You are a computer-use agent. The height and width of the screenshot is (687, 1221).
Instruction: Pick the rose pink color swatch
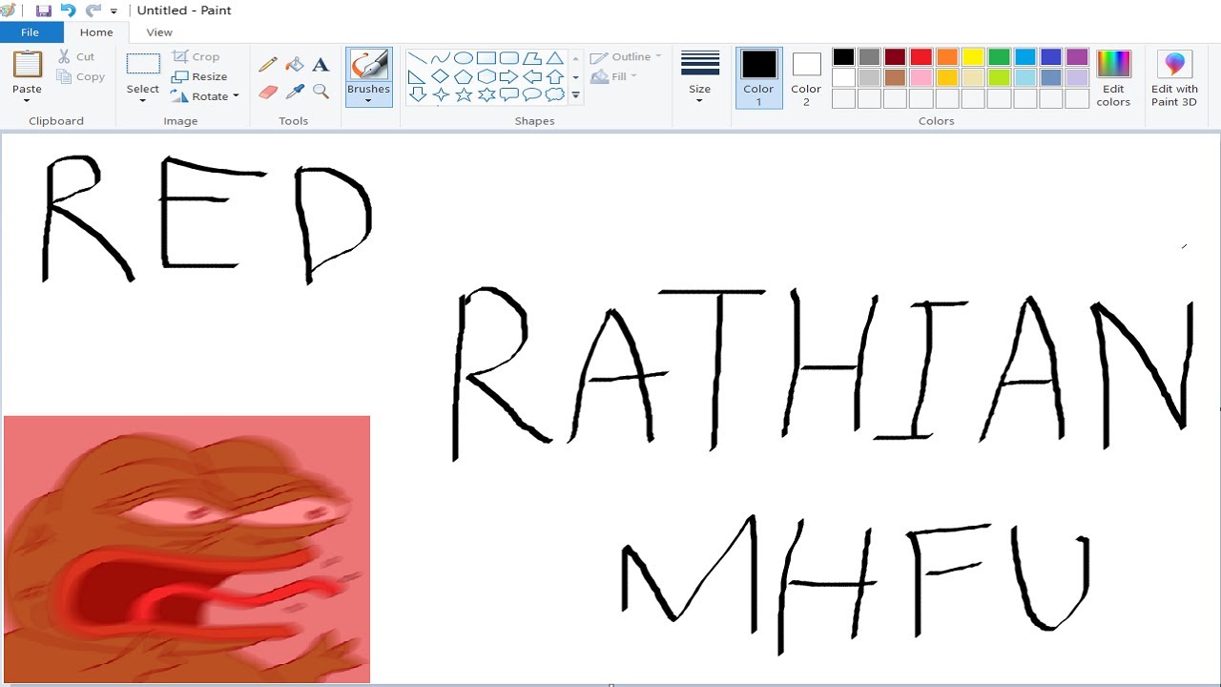[921, 78]
